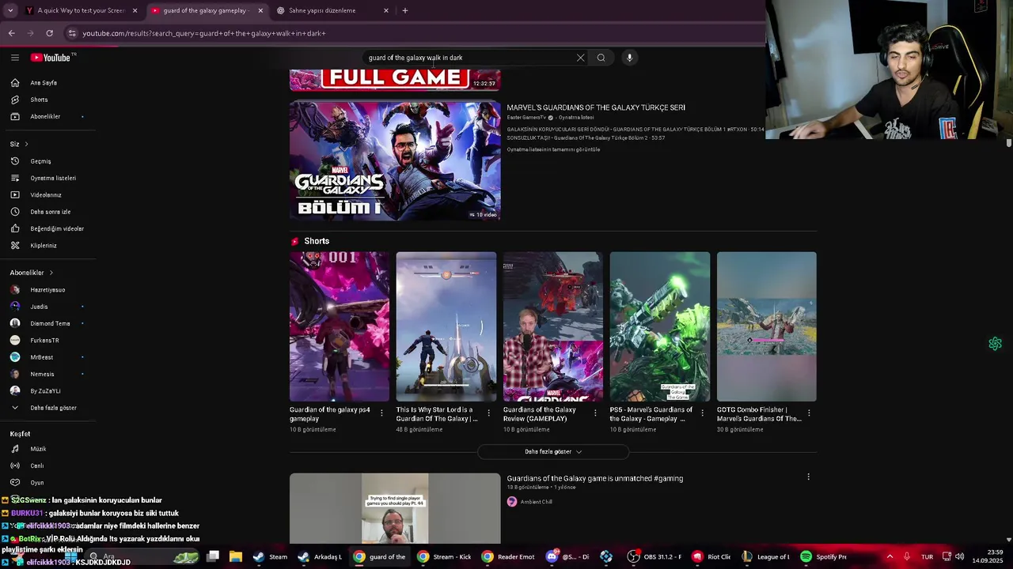Open options for 'Guardian of the galaxy ps4' short
The height and width of the screenshot is (569, 1013).
pos(381,413)
